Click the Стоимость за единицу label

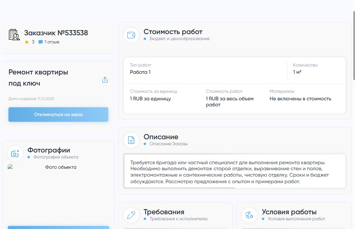point(153,91)
